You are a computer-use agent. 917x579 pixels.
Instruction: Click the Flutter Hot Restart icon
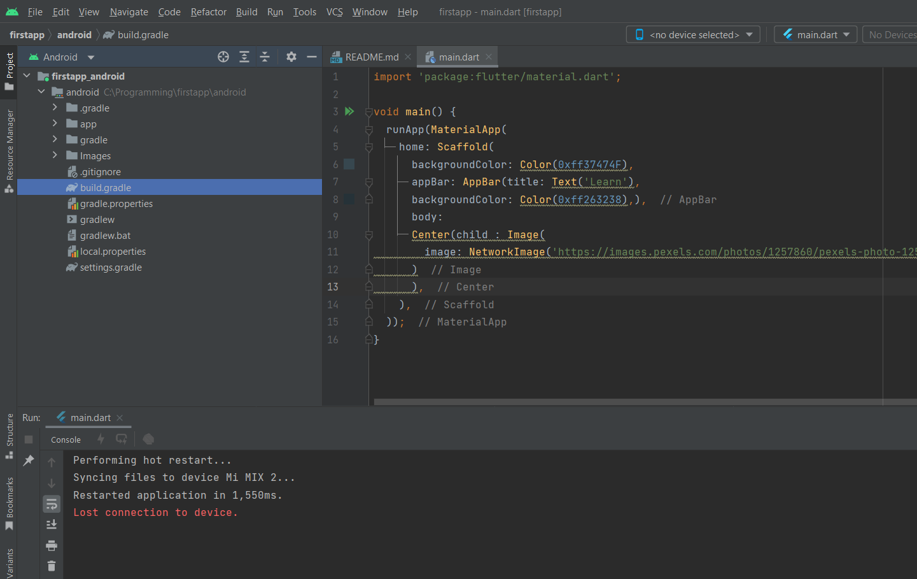tap(122, 439)
